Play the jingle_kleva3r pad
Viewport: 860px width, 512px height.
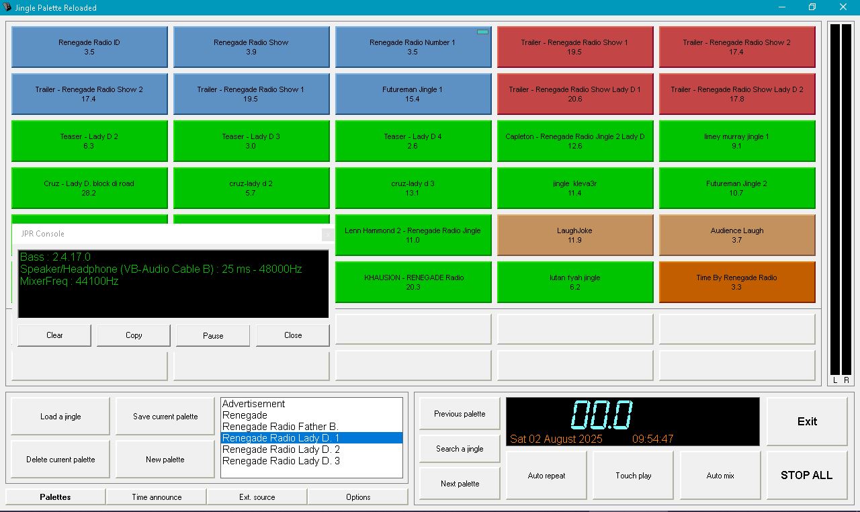(x=575, y=188)
